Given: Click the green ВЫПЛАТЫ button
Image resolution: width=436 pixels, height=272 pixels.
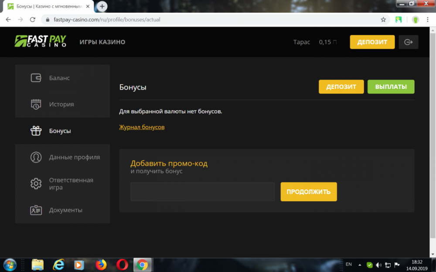Looking at the screenshot, I should point(391,87).
